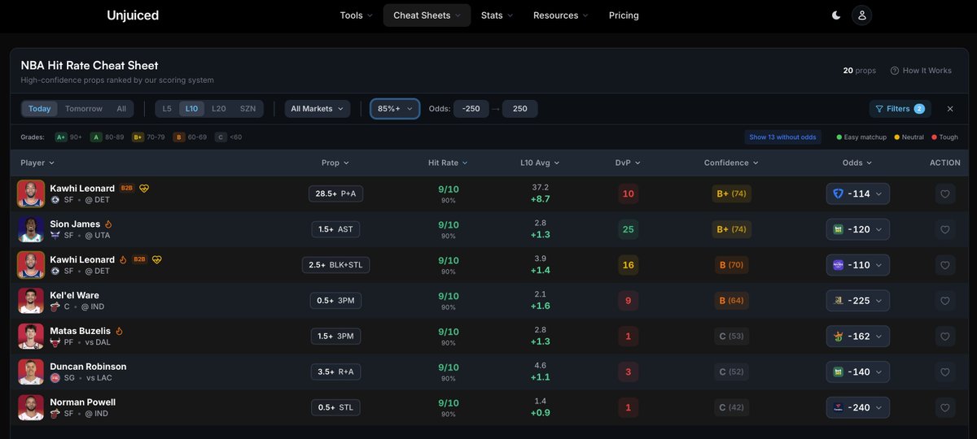Click the Unjuiced logo link

tap(133, 15)
